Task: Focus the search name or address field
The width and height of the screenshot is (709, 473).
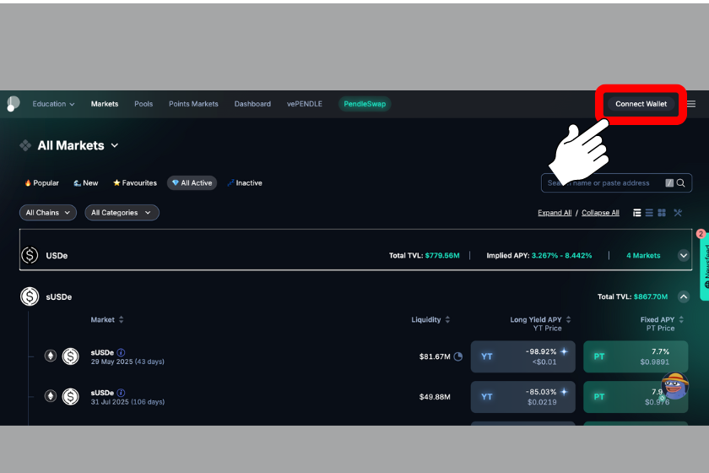Action: click(x=616, y=182)
